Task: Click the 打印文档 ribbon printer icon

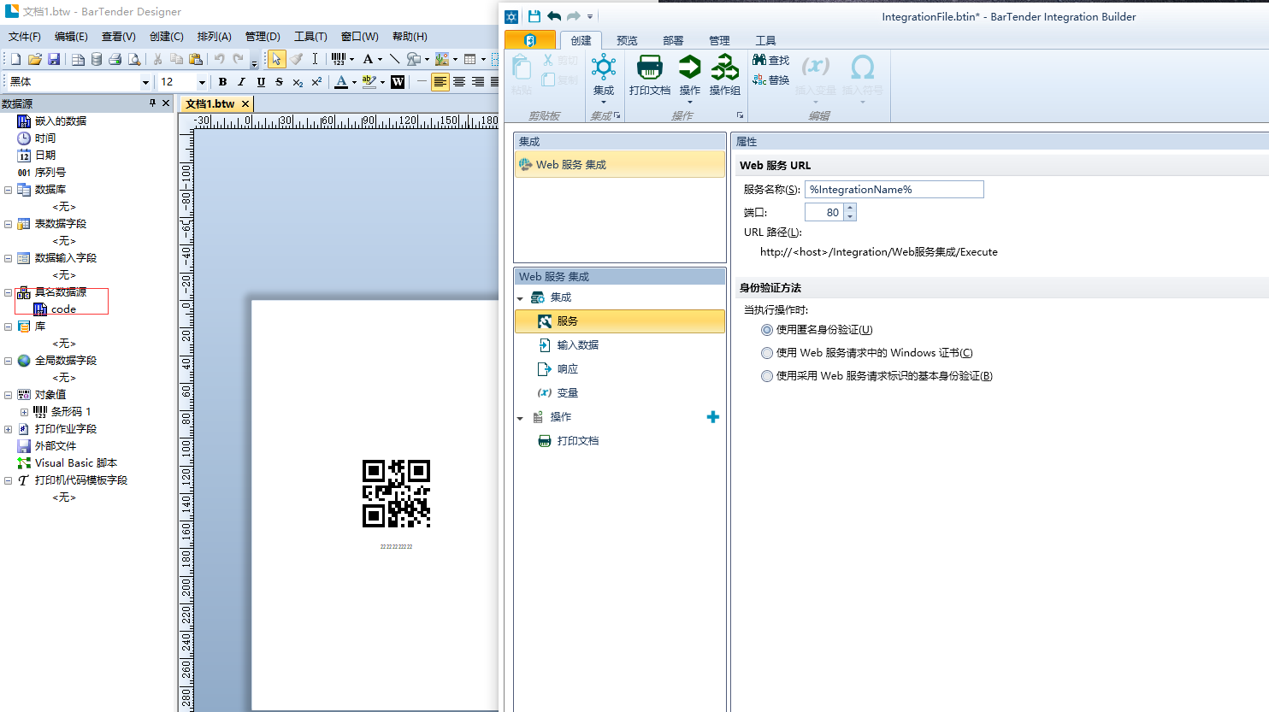Action: 649,68
